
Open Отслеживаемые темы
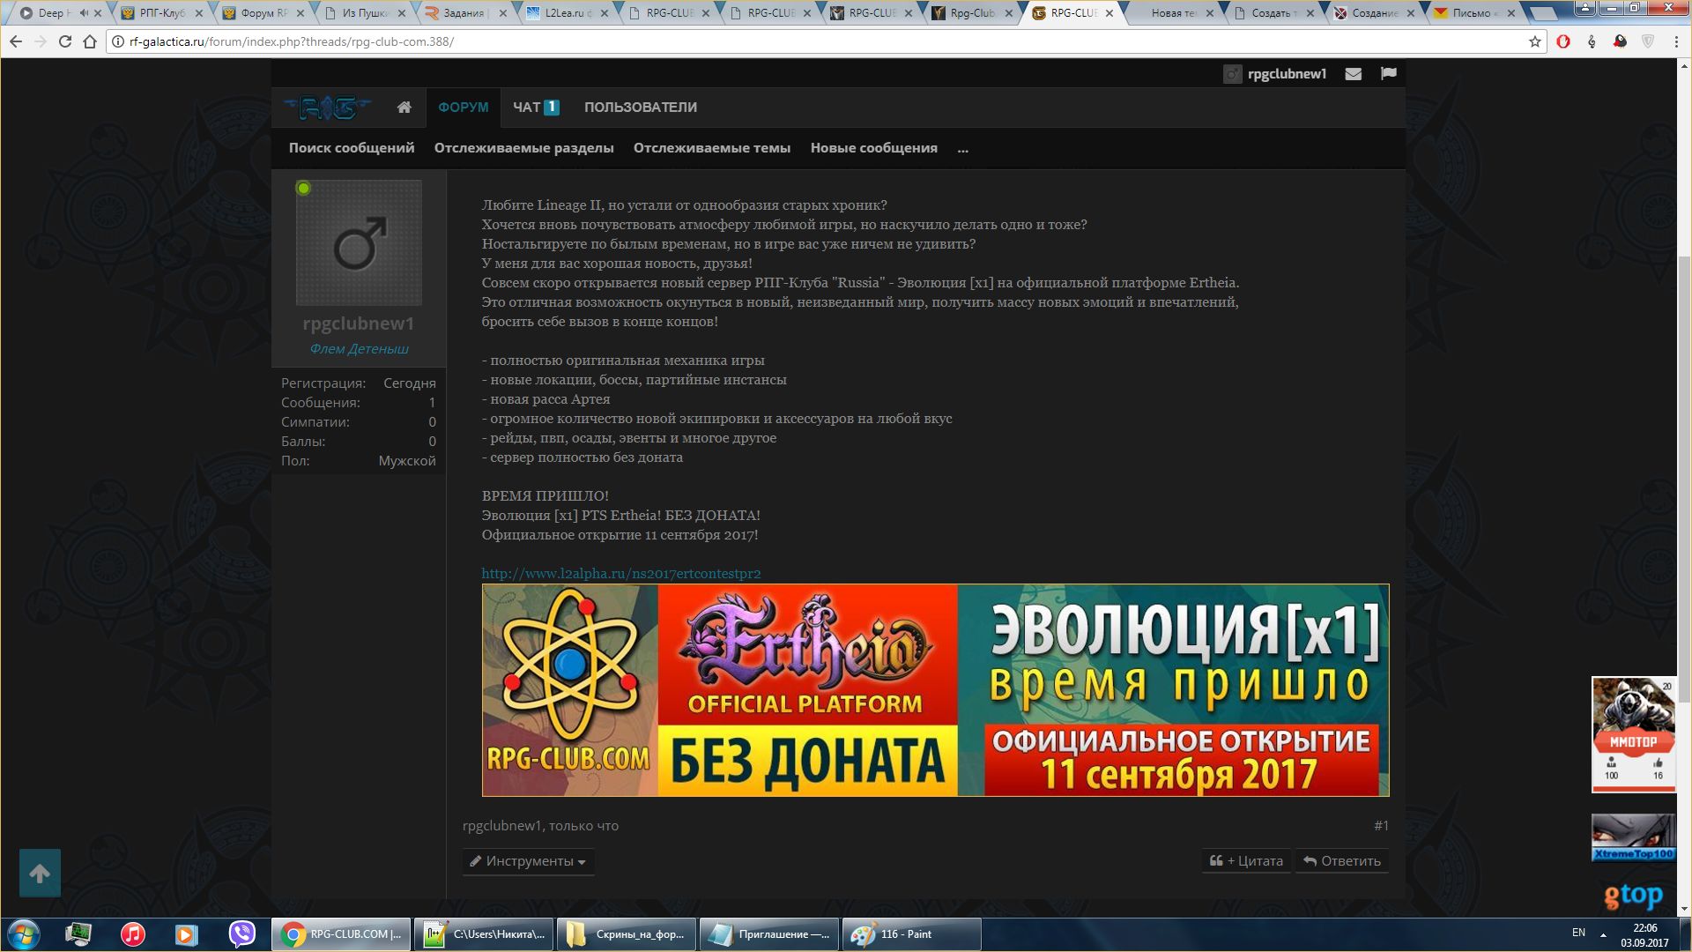pos(712,148)
